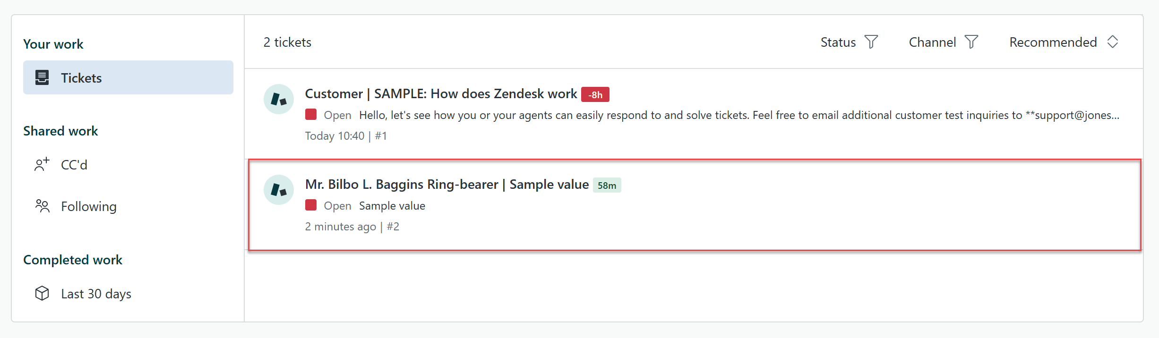The height and width of the screenshot is (338, 1159).
Task: Click Zendesk avatar of the SAMPLE ticket
Action: click(279, 99)
